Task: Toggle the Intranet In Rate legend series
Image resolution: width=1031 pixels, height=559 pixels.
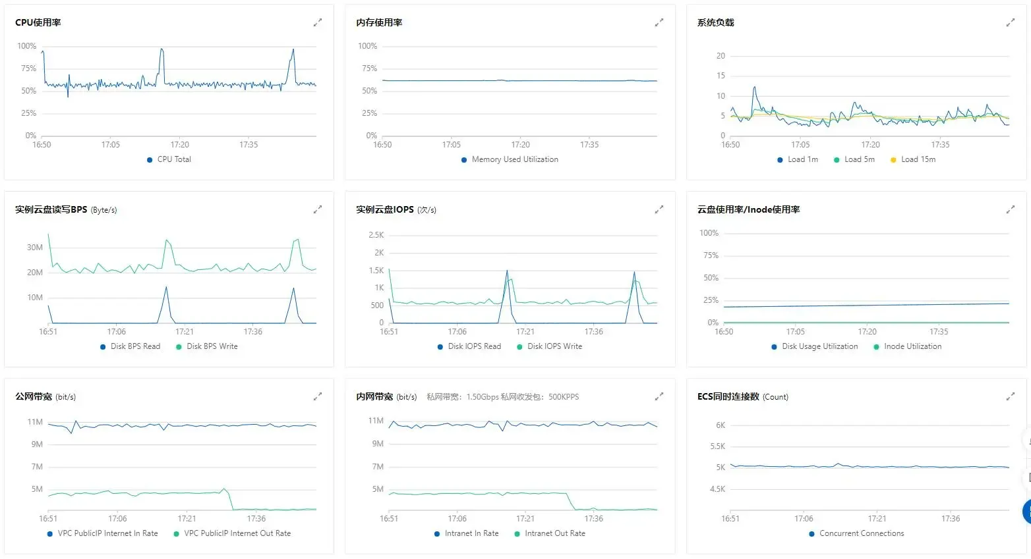Action: point(467,533)
